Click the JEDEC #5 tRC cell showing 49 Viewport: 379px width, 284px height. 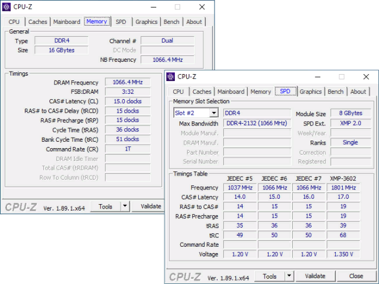pos(240,235)
